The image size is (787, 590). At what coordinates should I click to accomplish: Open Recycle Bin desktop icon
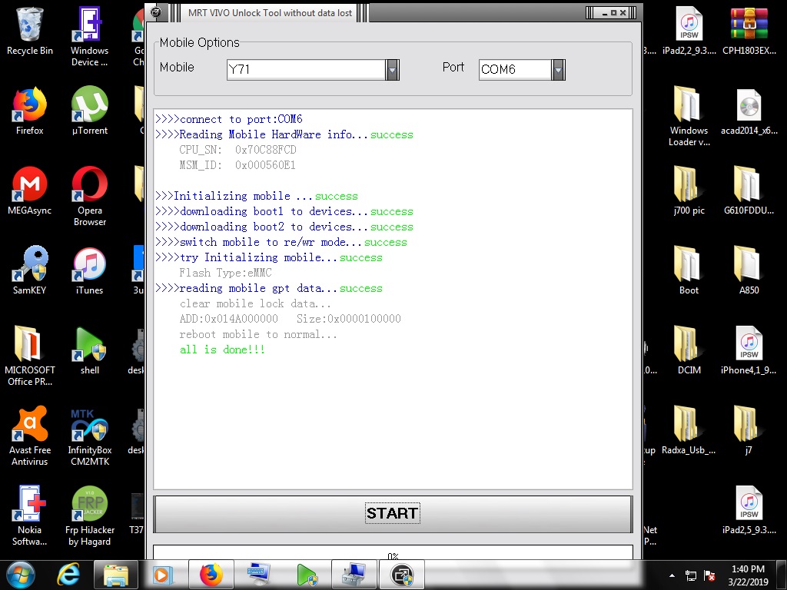(x=30, y=31)
